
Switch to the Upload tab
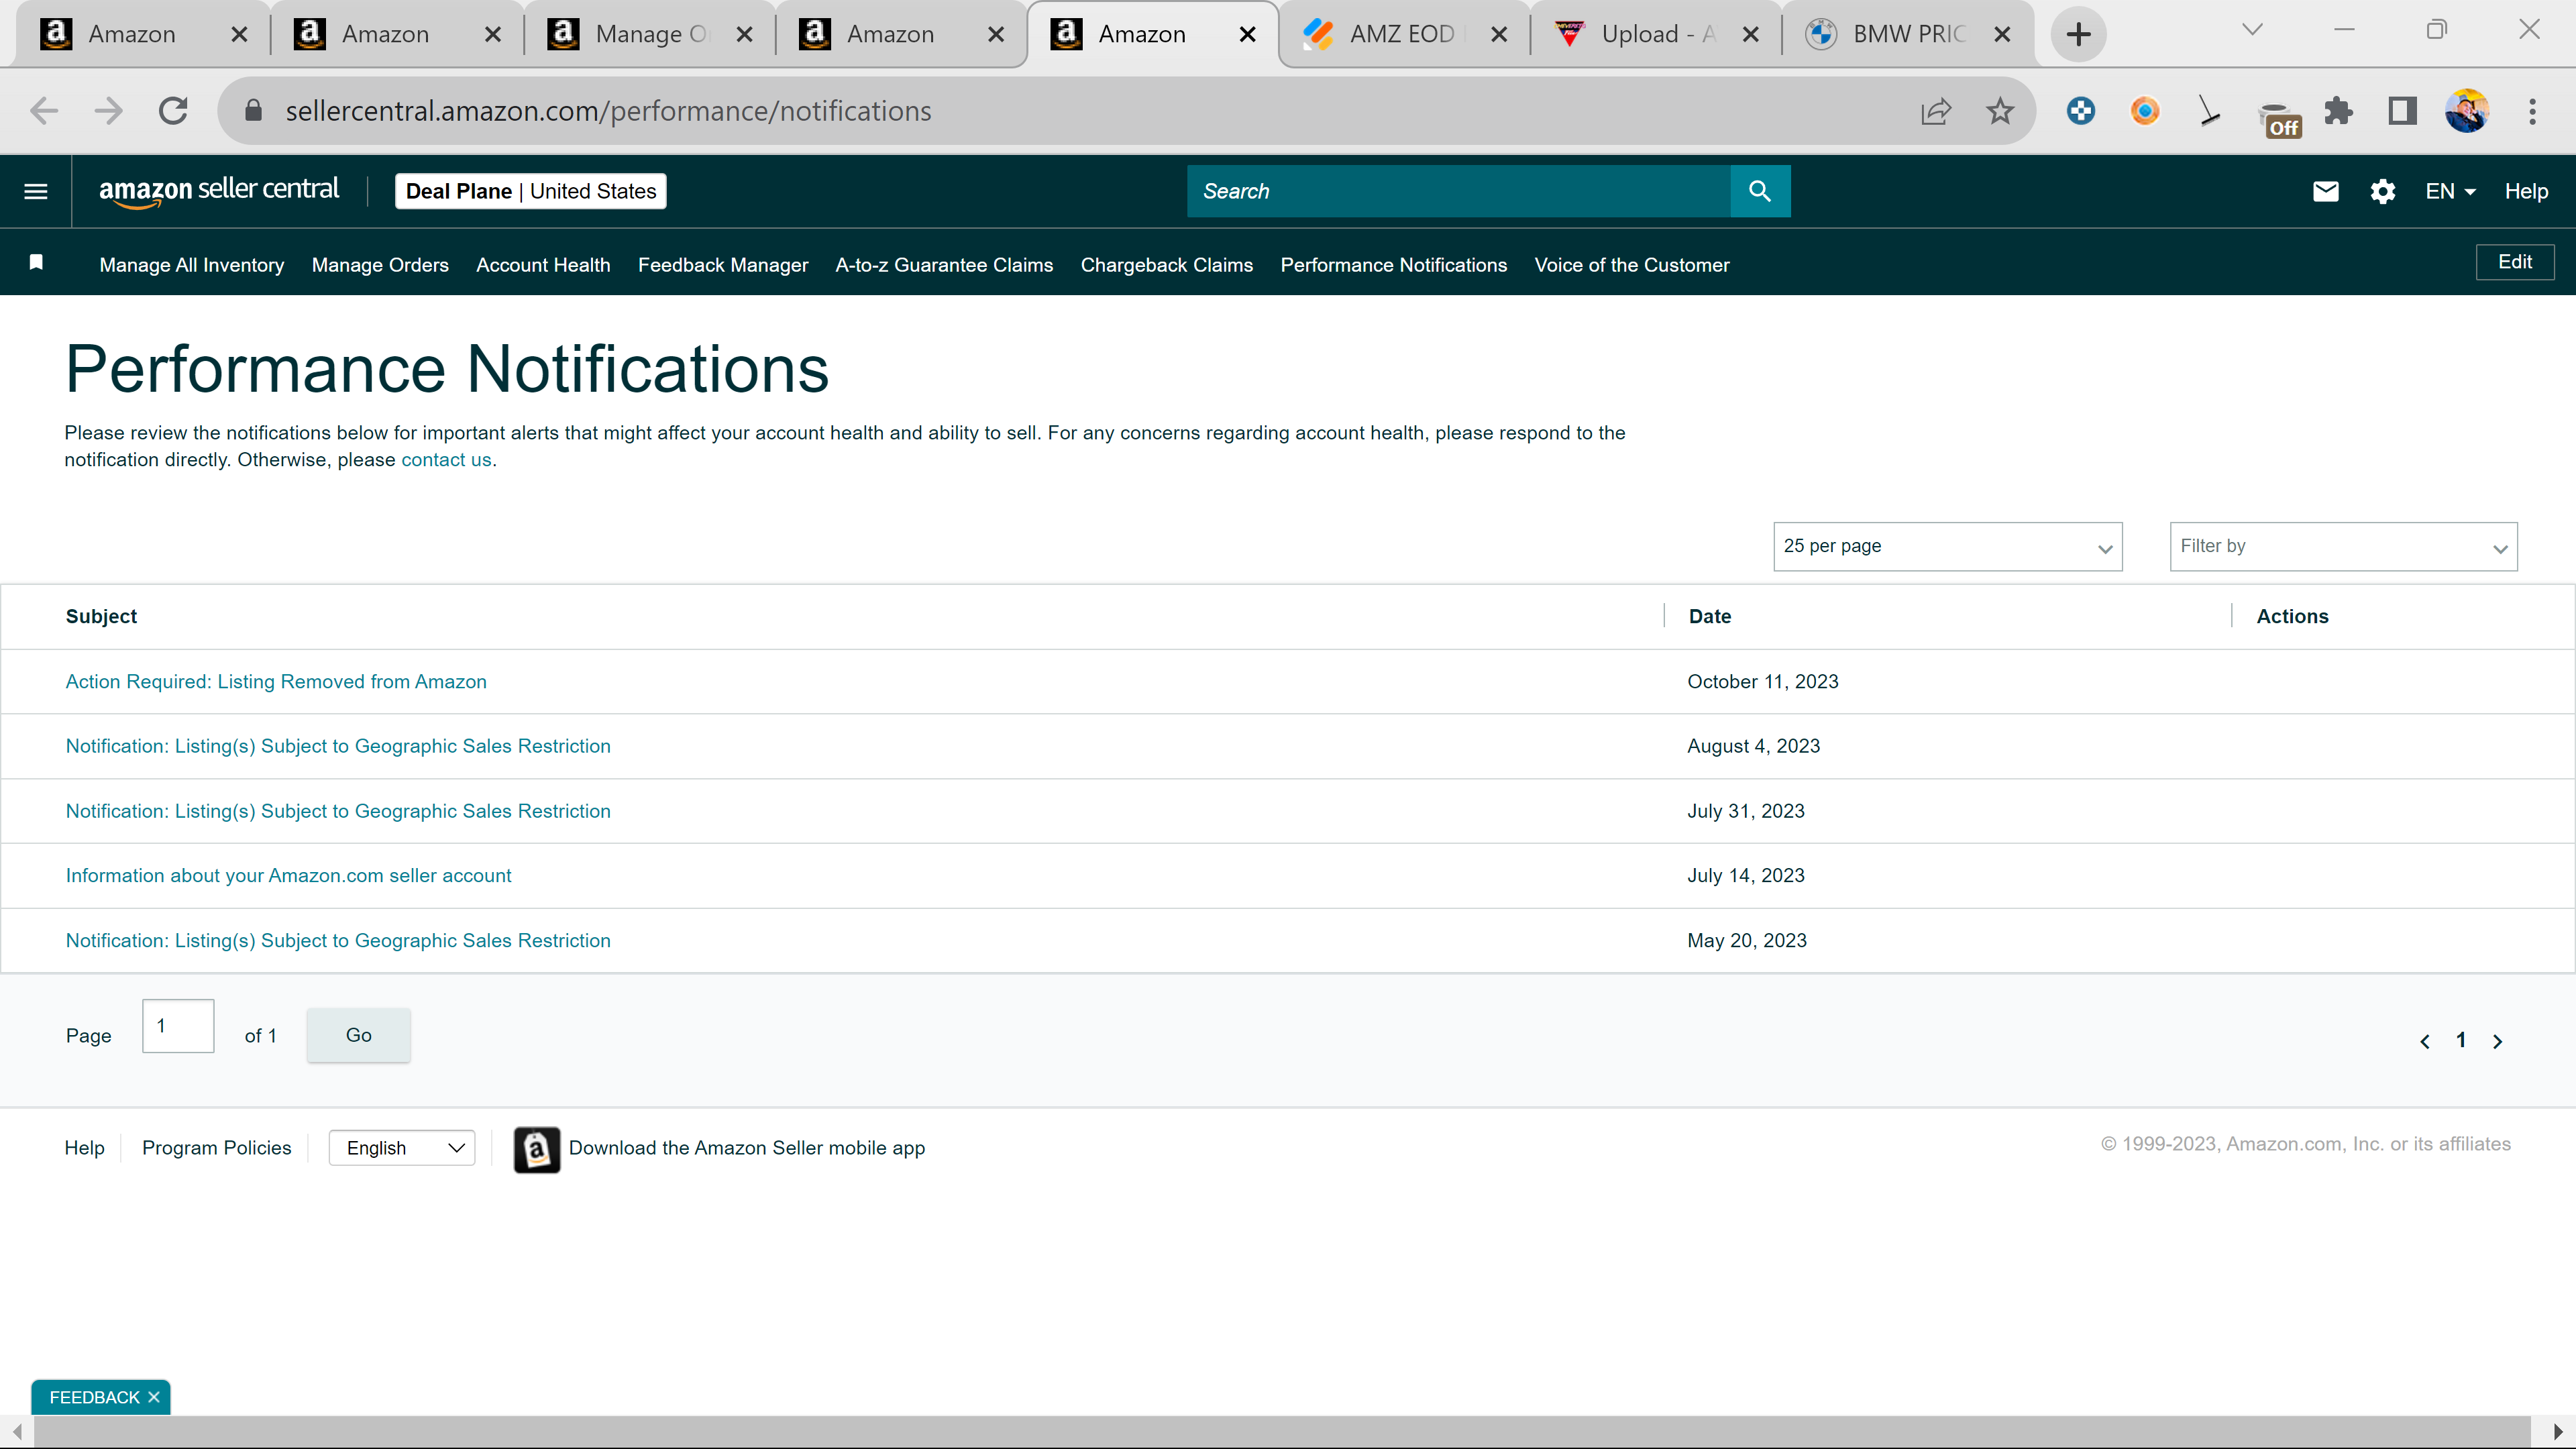click(1655, 34)
